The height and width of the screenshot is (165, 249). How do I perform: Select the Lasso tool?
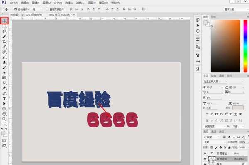(x=4, y=31)
